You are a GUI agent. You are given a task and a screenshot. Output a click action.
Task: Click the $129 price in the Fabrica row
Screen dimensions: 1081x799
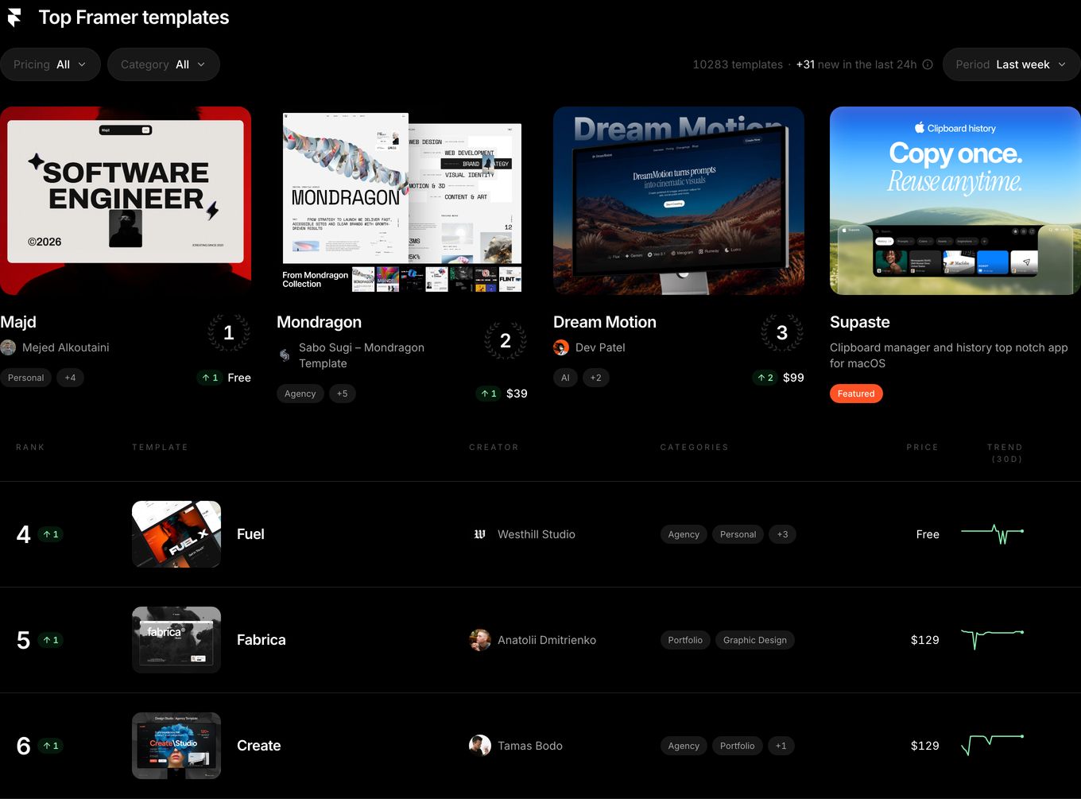[x=925, y=640]
